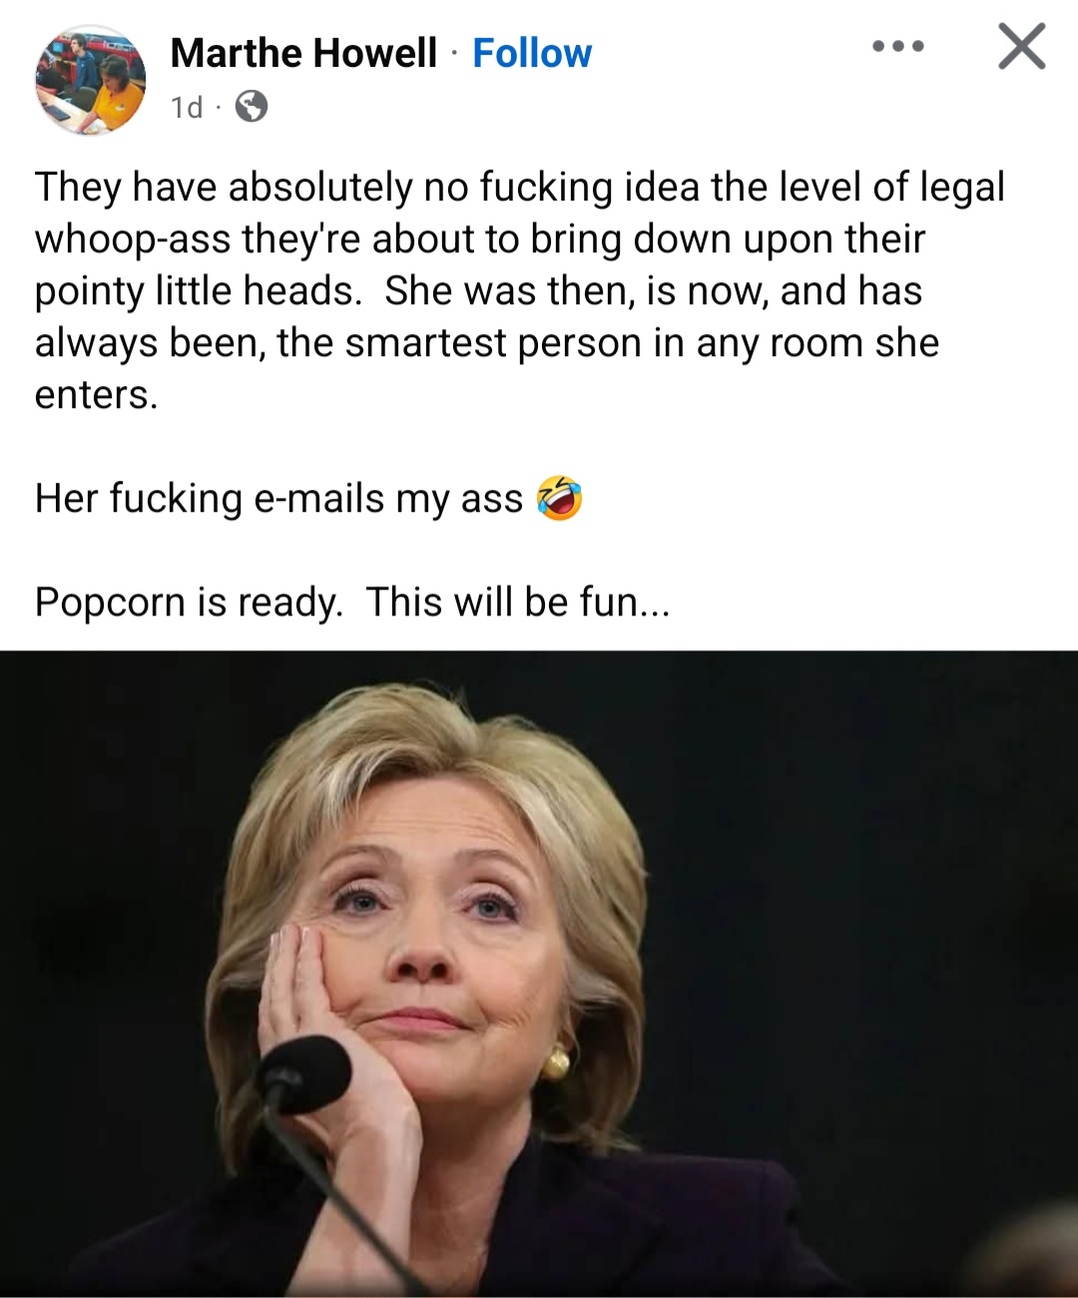The width and height of the screenshot is (1078, 1298).
Task: Open the 1d post timestamp
Action: 187,107
